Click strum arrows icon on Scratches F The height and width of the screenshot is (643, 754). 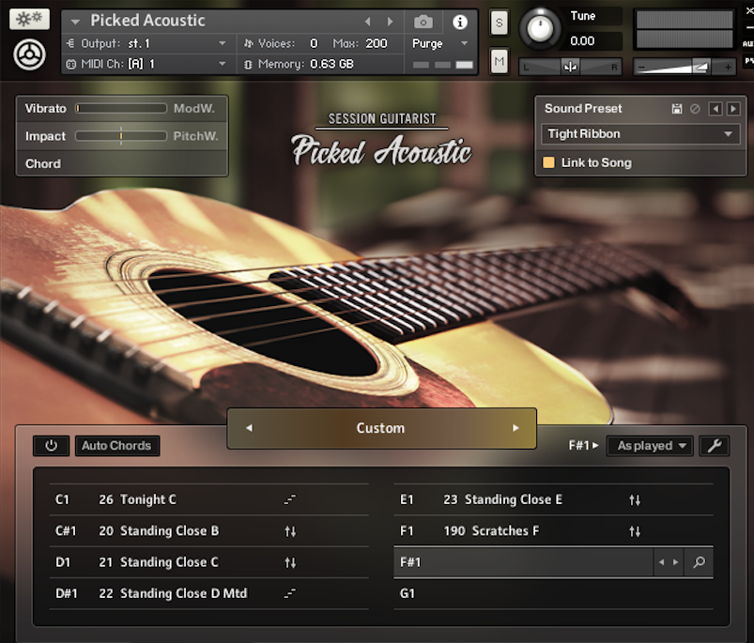pyautogui.click(x=635, y=531)
